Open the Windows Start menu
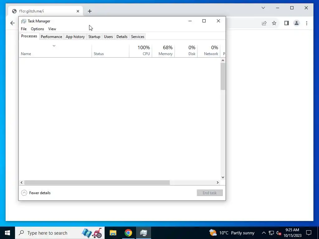The height and width of the screenshot is (239, 319). [x=7, y=233]
